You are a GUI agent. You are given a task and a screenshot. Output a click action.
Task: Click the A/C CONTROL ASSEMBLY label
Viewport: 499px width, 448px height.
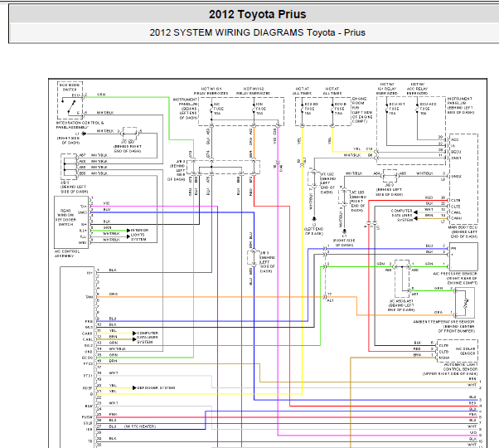pos(67,254)
